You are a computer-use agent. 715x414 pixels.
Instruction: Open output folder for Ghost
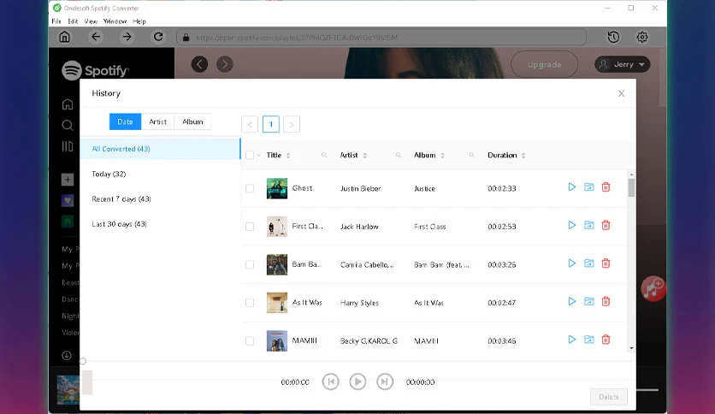click(x=588, y=187)
